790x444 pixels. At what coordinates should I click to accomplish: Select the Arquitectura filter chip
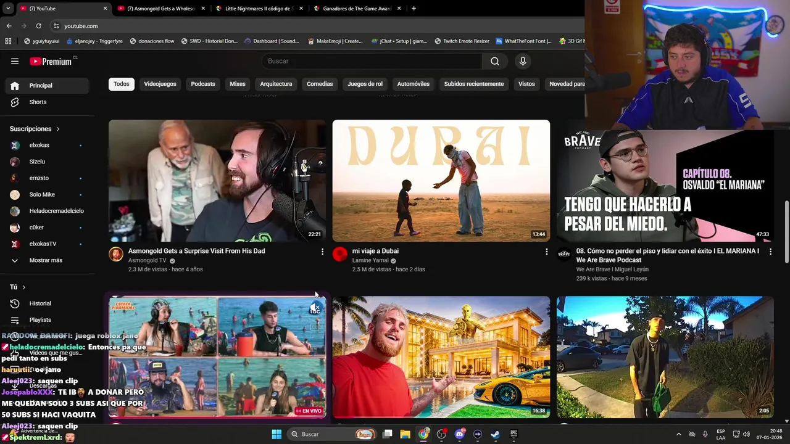(276, 84)
